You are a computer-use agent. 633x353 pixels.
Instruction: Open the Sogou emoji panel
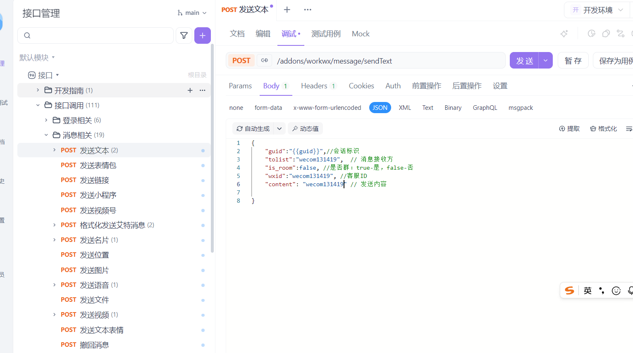pos(616,291)
